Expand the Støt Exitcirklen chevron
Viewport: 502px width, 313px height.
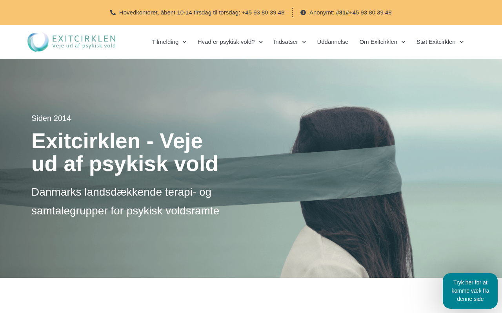(462, 42)
